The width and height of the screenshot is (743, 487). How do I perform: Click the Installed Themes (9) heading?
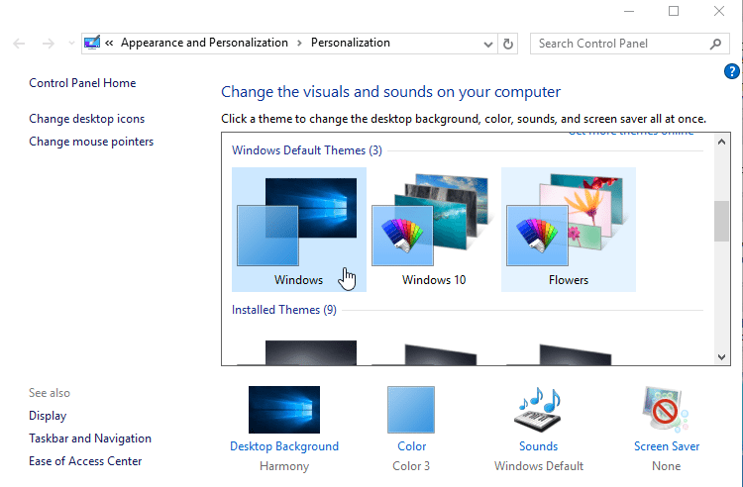(284, 310)
